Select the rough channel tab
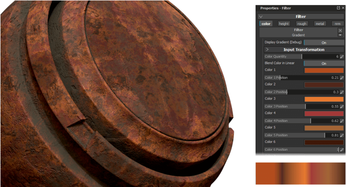 (x=301, y=23)
